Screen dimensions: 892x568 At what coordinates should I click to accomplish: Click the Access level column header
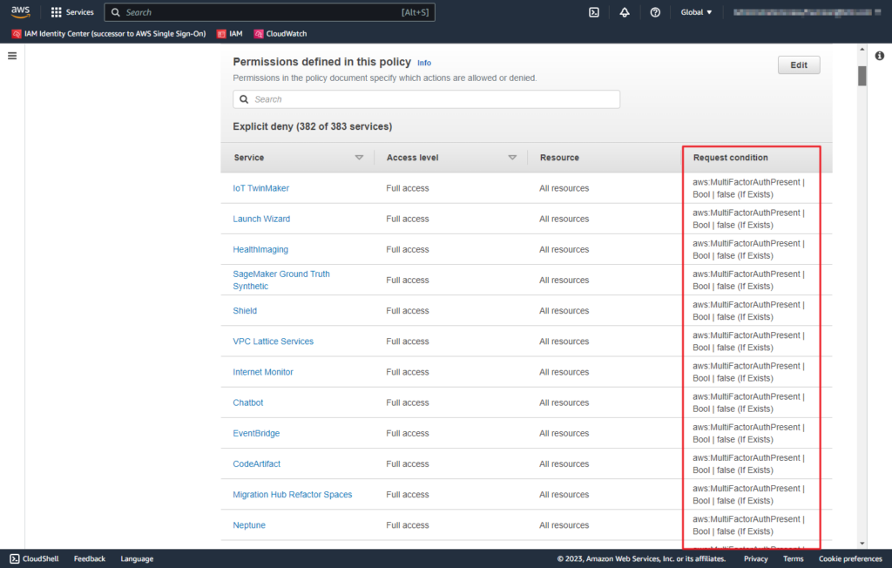(412, 158)
